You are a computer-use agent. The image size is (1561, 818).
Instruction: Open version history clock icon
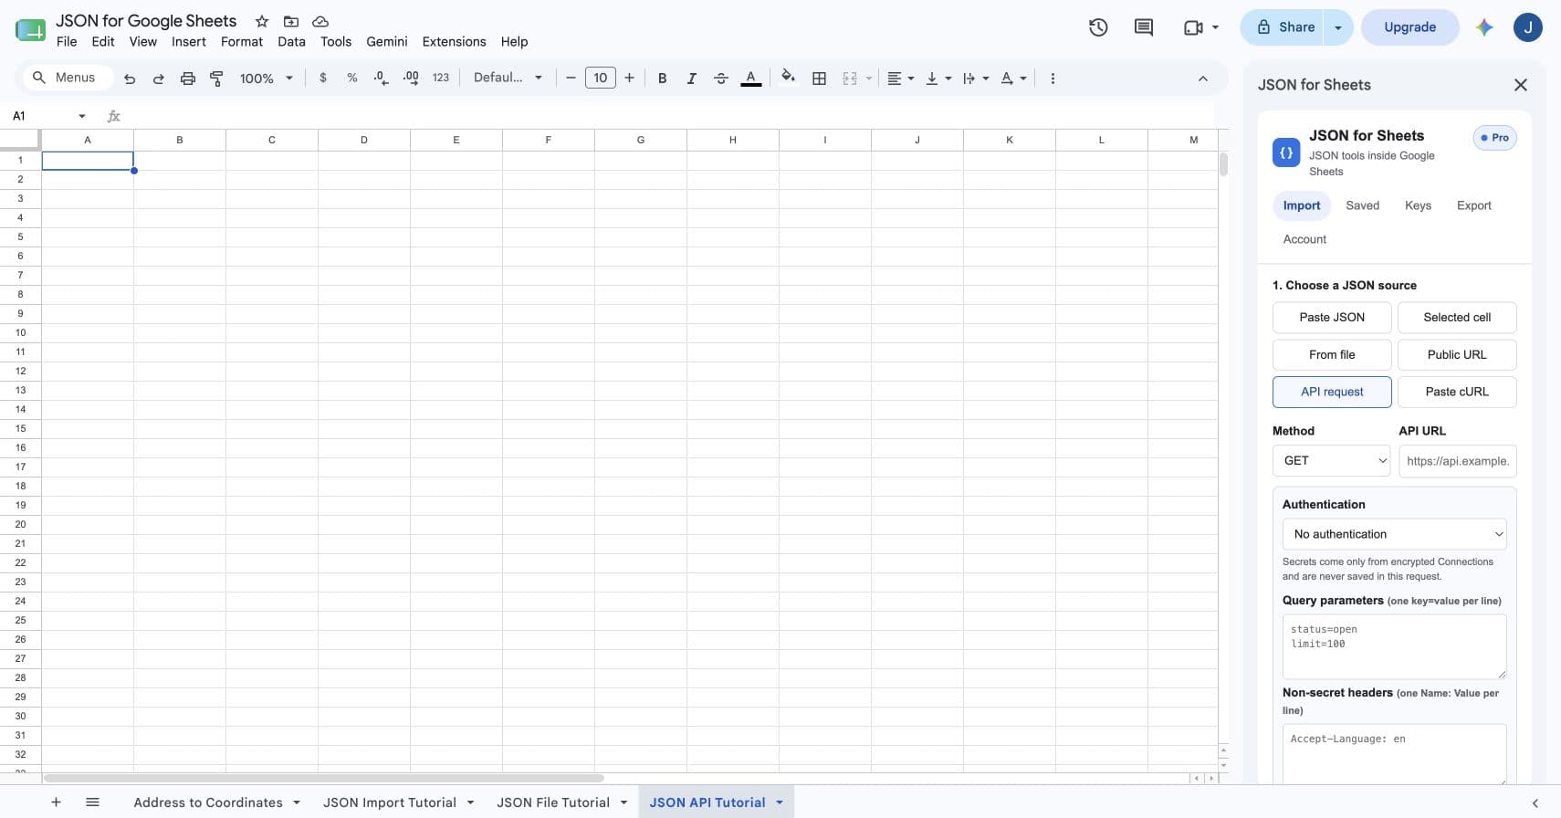click(x=1098, y=27)
